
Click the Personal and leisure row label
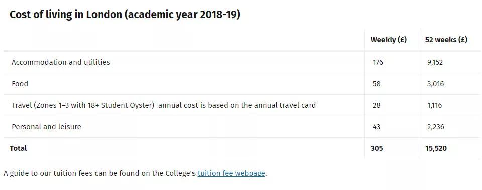point(46,126)
